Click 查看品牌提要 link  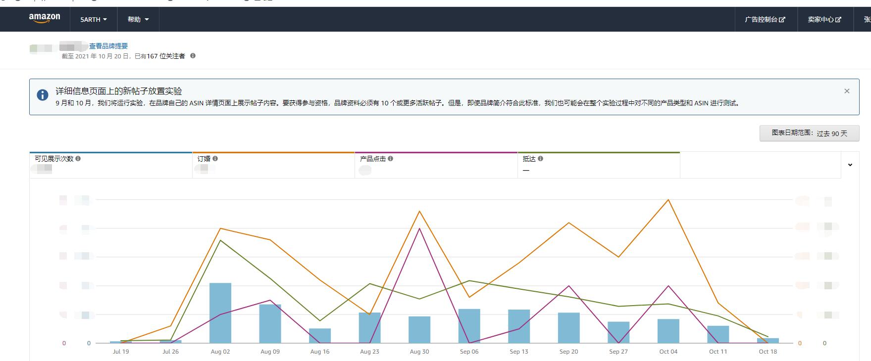pyautogui.click(x=108, y=46)
